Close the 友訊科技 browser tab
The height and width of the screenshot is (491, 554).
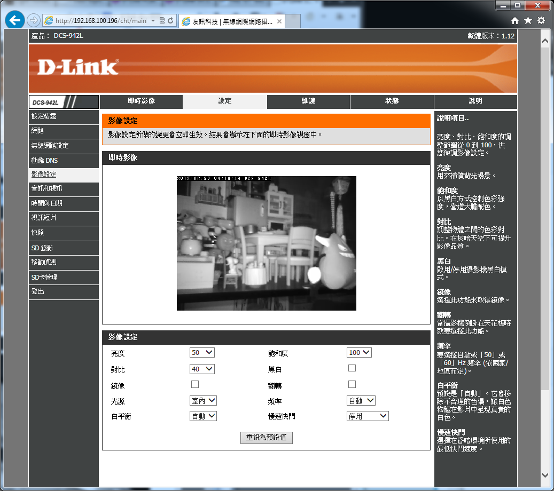(x=279, y=21)
